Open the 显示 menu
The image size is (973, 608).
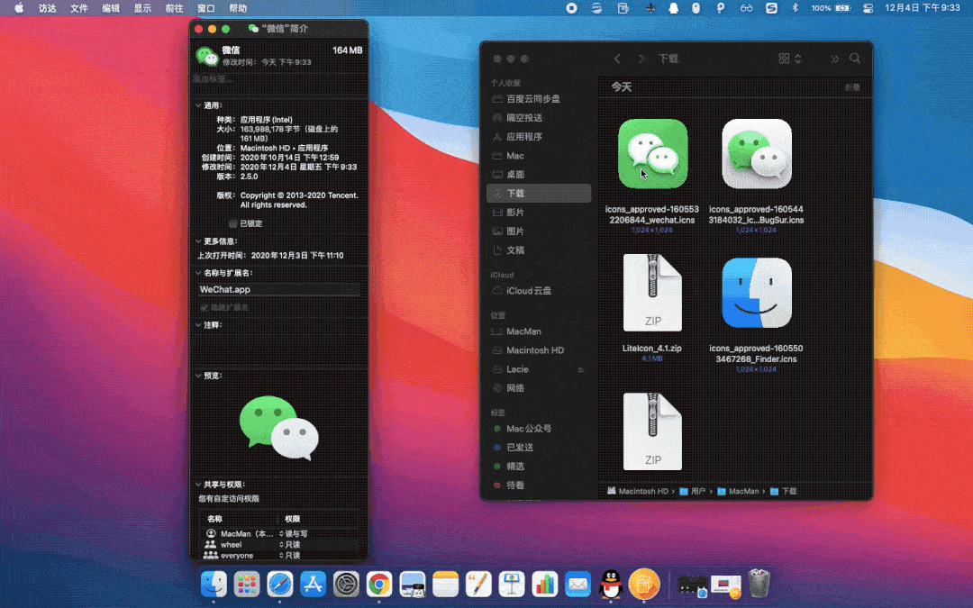[x=142, y=8]
